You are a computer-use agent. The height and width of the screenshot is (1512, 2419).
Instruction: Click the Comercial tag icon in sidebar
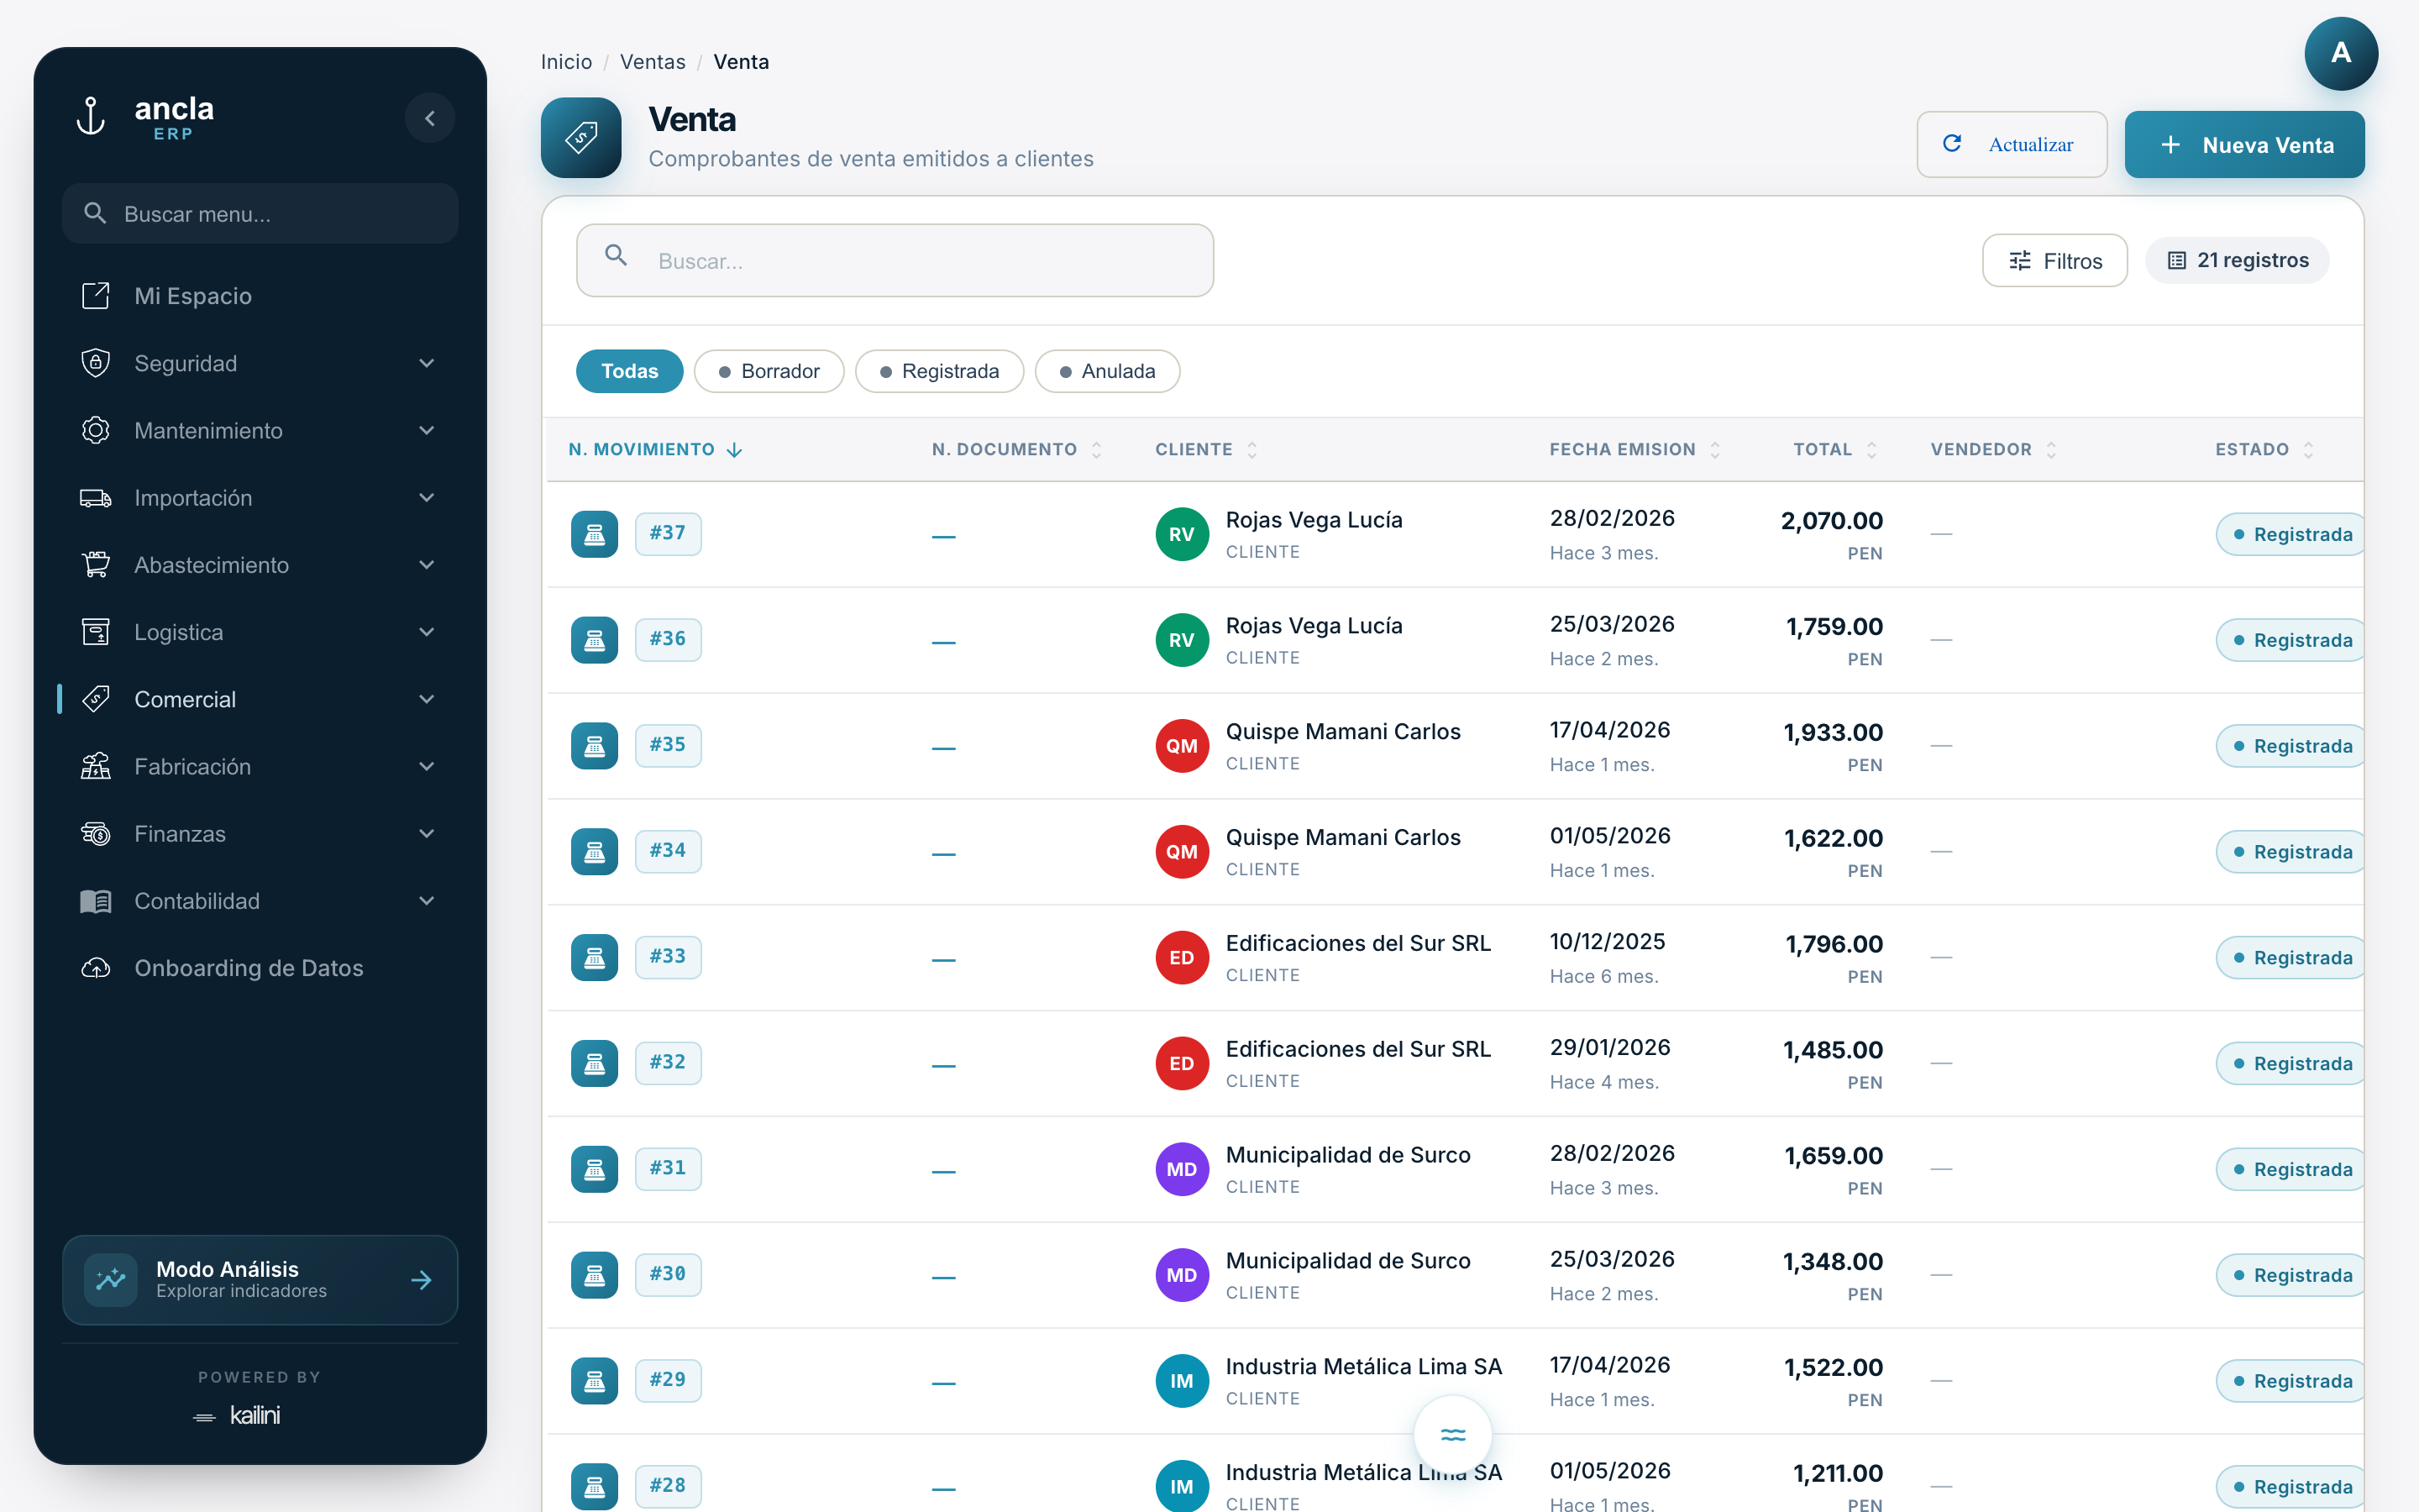(95, 699)
